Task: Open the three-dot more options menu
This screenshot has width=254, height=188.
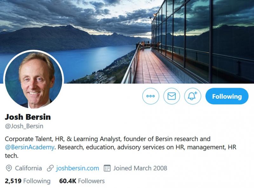Action: click(150, 96)
